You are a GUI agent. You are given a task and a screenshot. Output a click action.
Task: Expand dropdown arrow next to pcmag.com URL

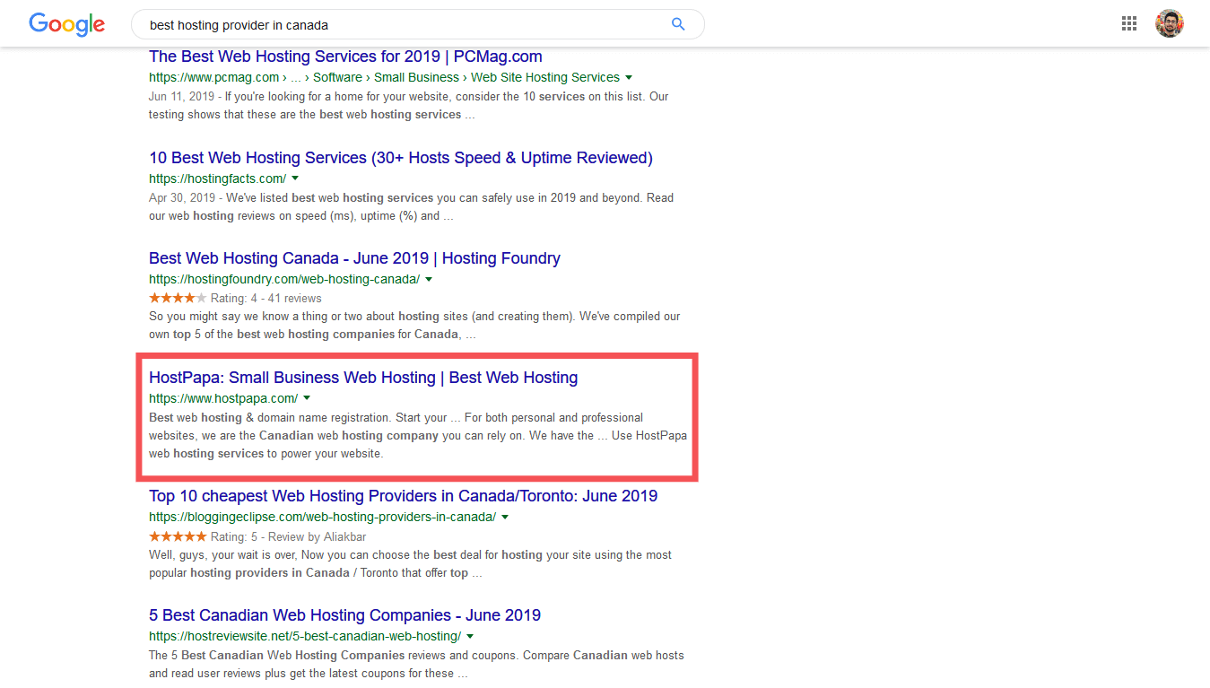click(629, 77)
